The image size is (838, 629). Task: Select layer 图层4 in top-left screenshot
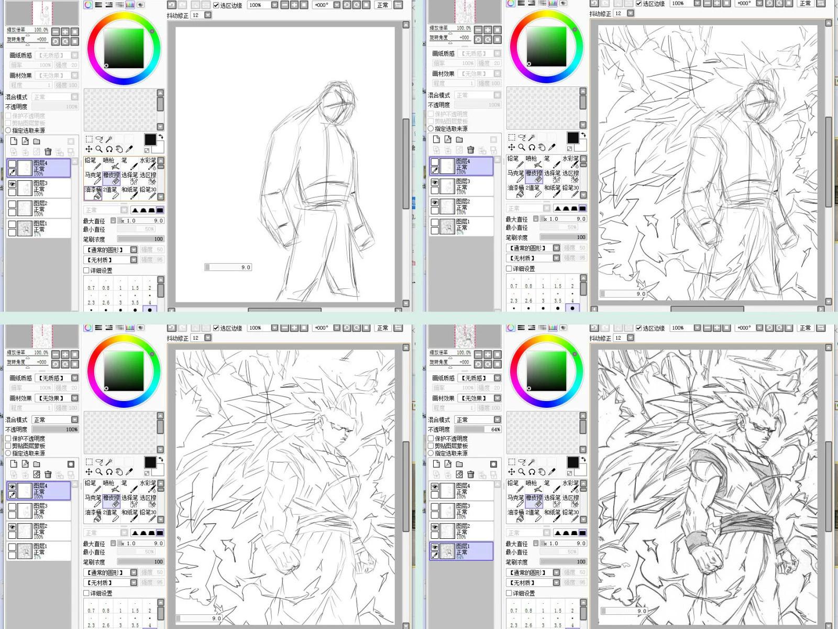pyautogui.click(x=39, y=168)
